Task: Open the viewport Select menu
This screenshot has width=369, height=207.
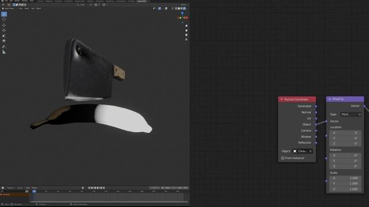Action: click(x=27, y=9)
